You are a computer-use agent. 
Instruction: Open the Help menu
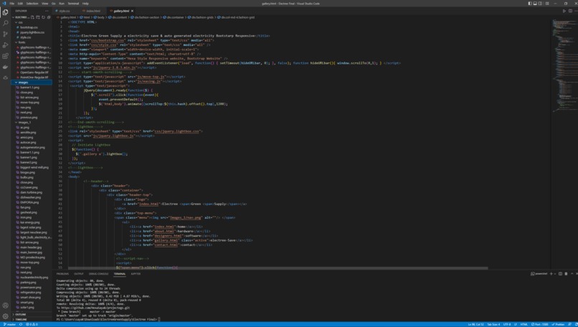click(x=85, y=4)
